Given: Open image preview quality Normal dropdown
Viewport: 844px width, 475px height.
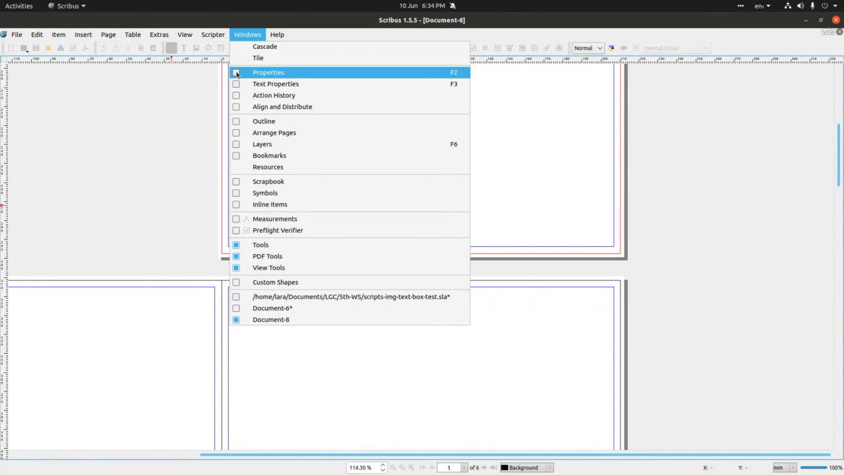Looking at the screenshot, I should [588, 48].
